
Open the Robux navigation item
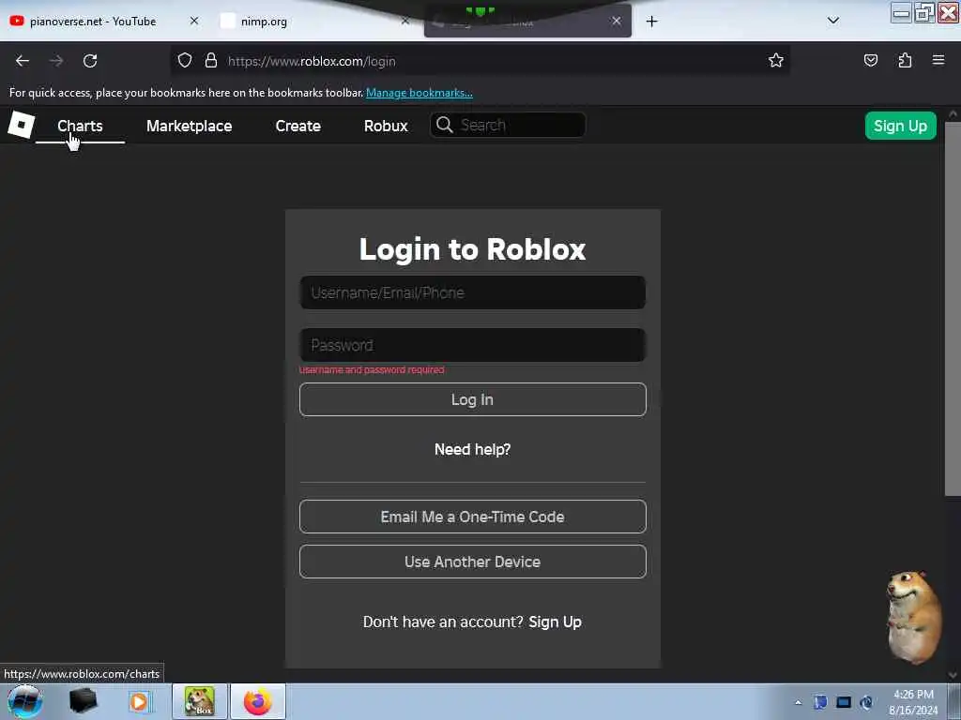pos(386,127)
